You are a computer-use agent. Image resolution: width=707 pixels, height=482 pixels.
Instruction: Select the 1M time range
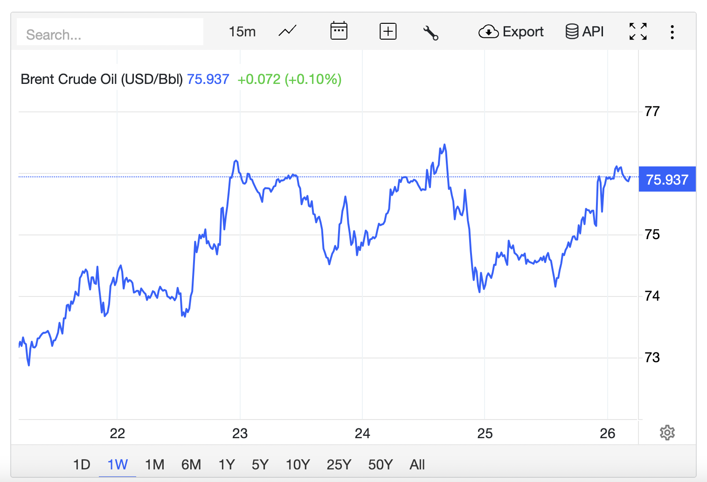tap(155, 464)
